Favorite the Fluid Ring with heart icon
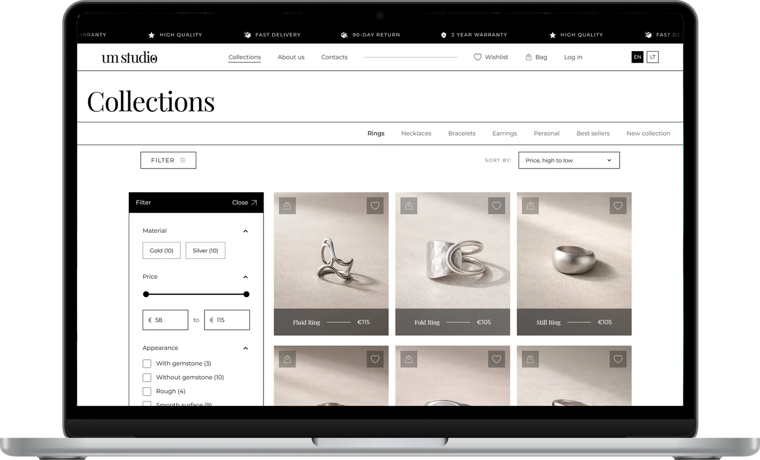 [x=375, y=205]
